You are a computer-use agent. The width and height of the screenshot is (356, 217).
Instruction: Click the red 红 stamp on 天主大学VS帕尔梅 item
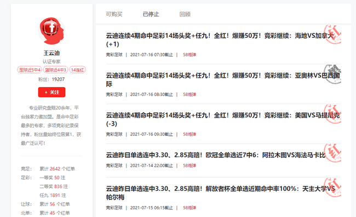[332, 187]
